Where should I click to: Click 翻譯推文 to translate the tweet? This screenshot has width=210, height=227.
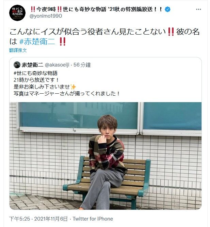(x=18, y=50)
